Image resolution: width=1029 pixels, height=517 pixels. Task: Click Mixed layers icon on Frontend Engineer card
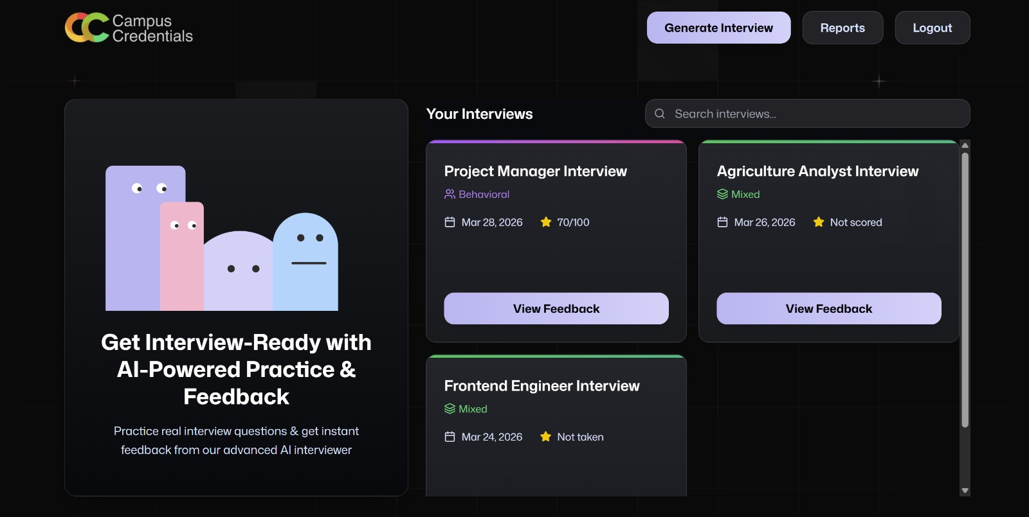point(450,408)
